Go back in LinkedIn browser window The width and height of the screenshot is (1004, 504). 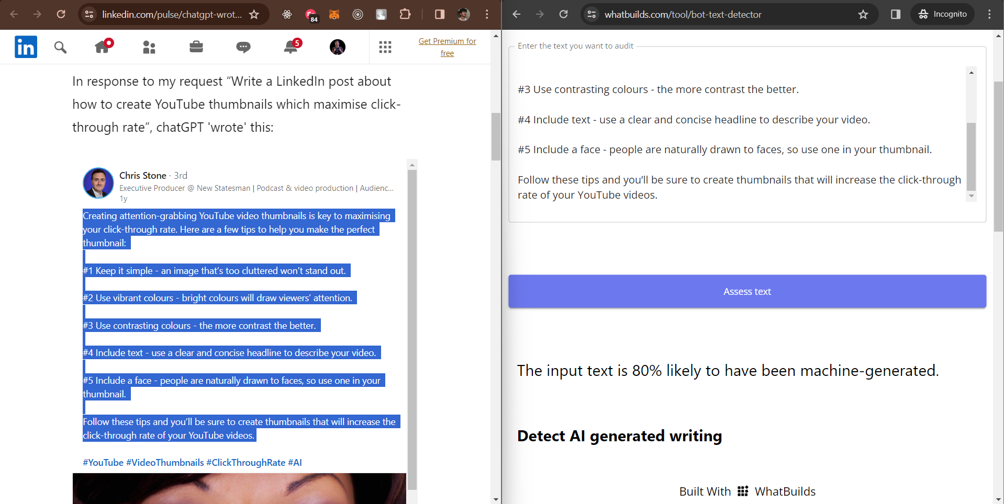14,14
